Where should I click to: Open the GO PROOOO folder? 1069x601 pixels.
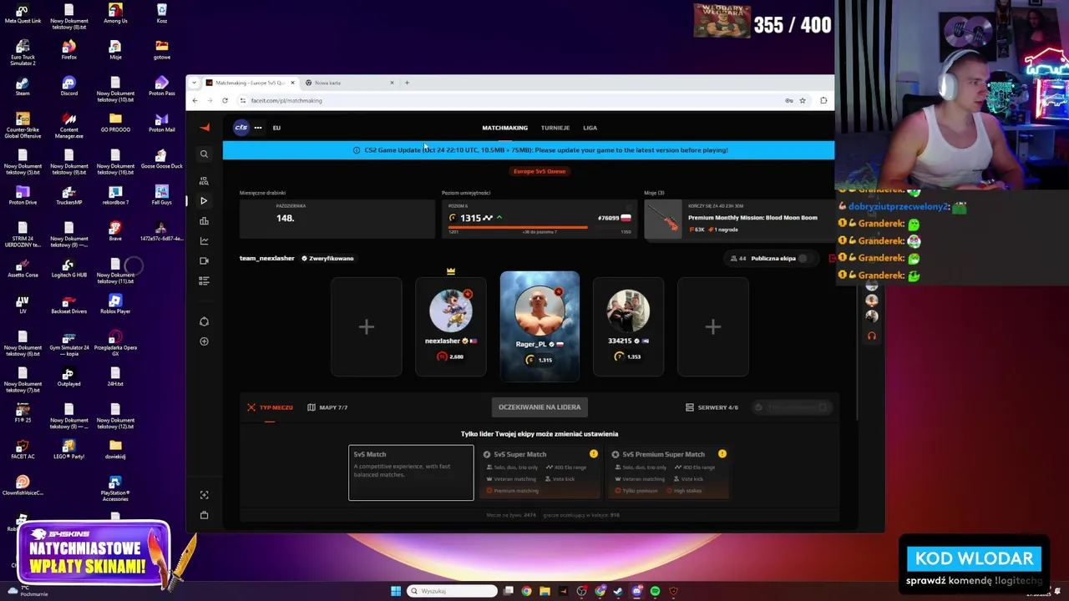(x=115, y=122)
